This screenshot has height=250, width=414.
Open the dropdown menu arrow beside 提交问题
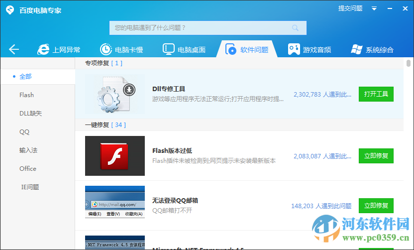click(x=374, y=8)
